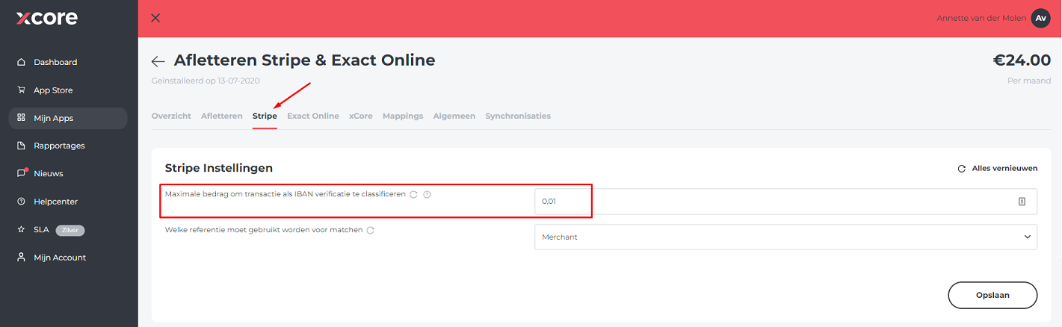Click Alles vernieuwen refresh button
This screenshot has height=327, width=1062.
coord(998,169)
